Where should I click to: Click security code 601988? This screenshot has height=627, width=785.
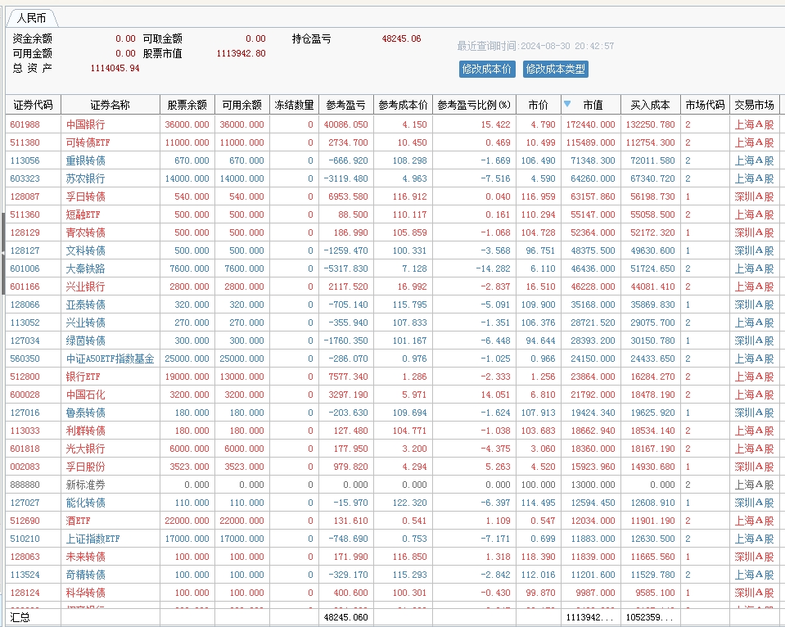point(25,124)
